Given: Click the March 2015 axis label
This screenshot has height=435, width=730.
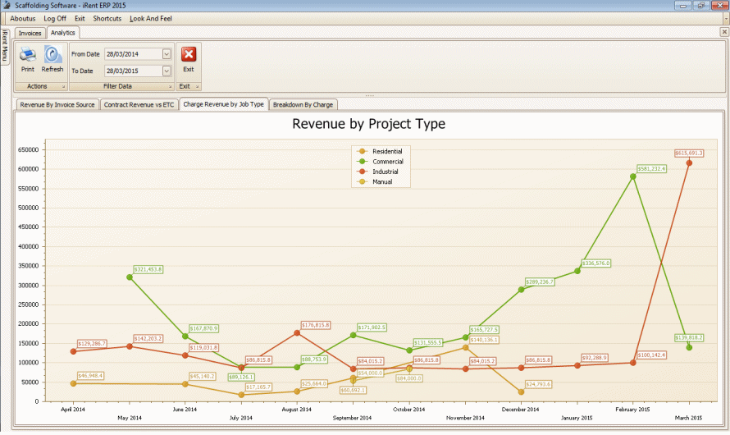Looking at the screenshot, I should coord(688,419).
